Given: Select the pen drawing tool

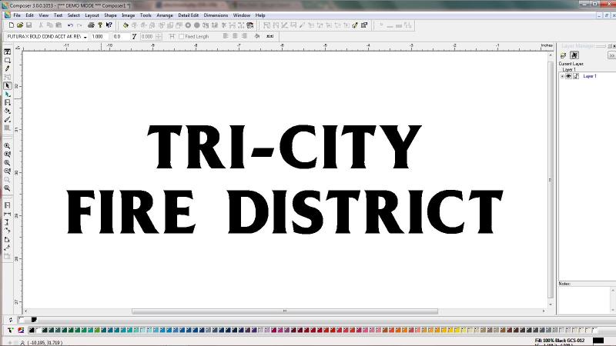Looking at the screenshot, I should pos(7,68).
